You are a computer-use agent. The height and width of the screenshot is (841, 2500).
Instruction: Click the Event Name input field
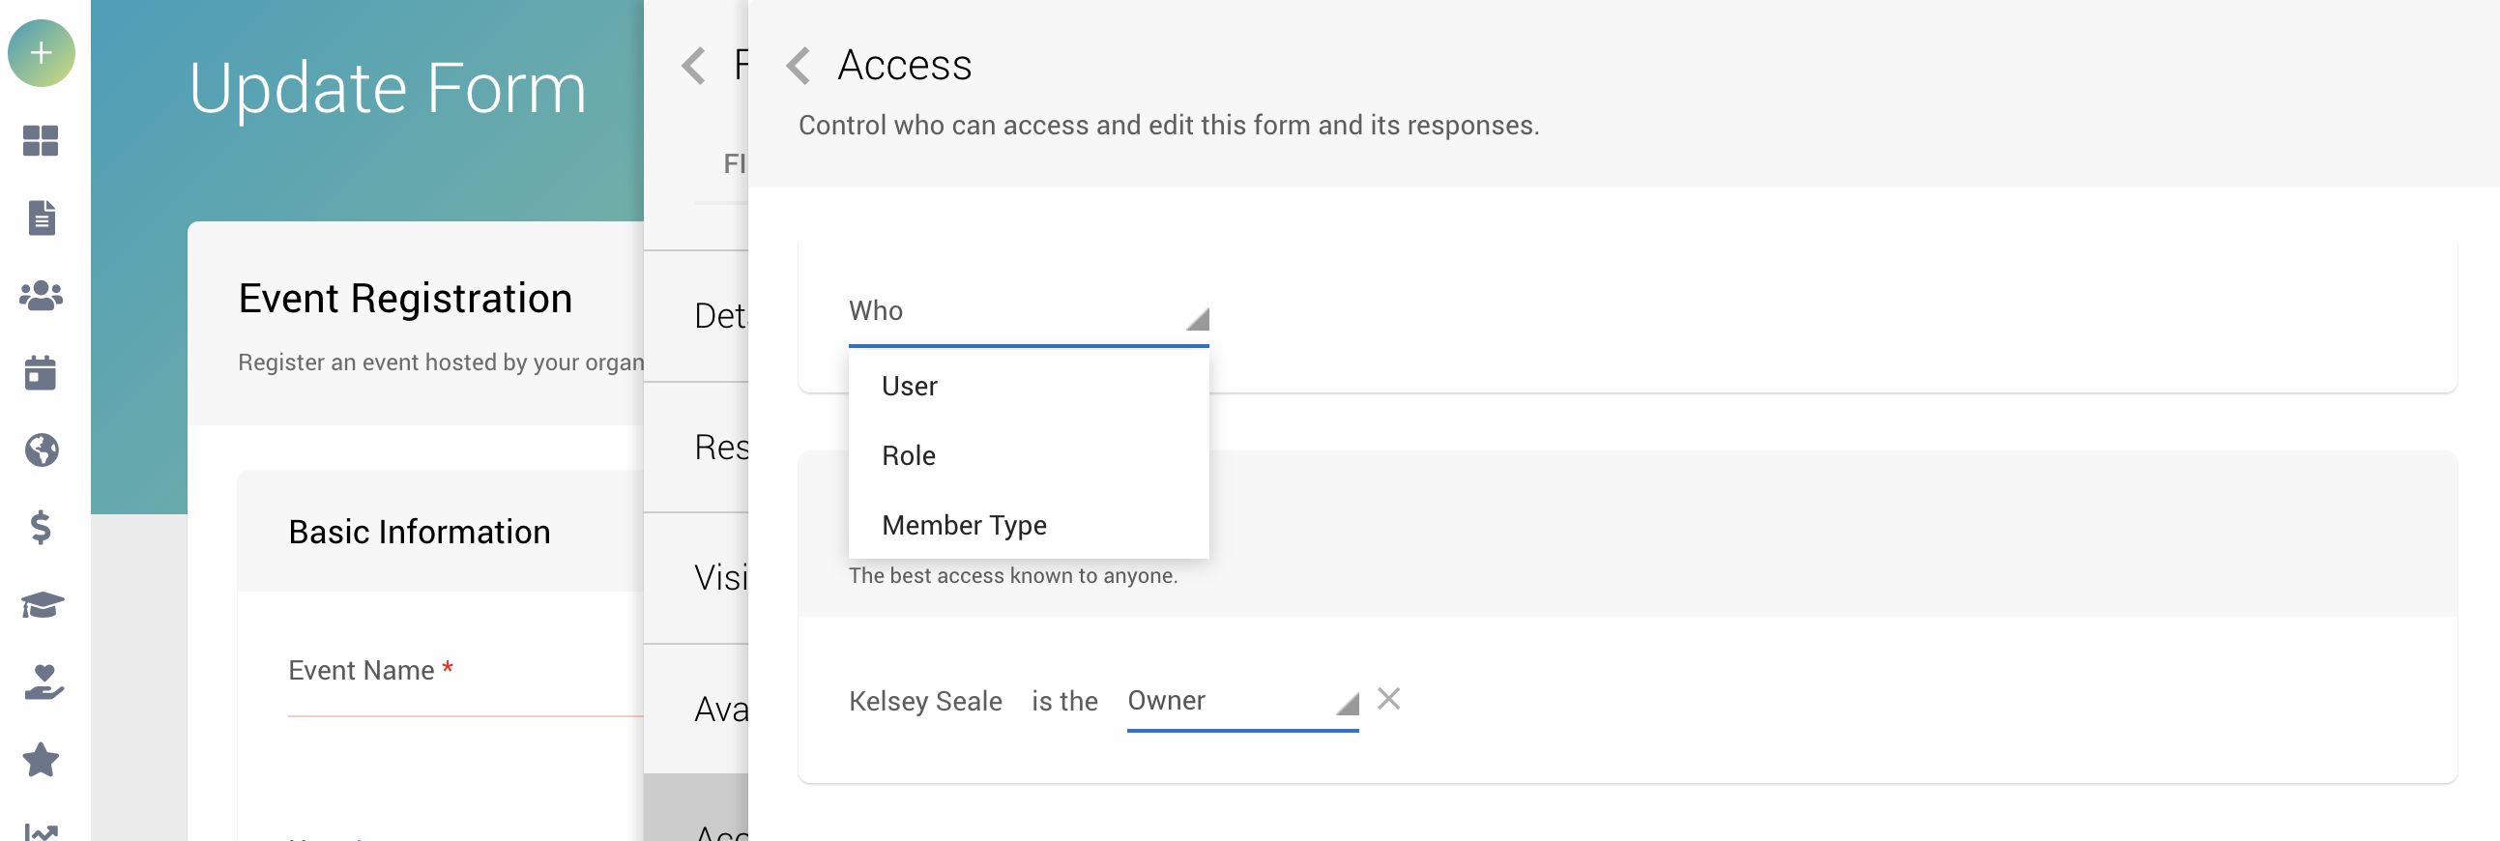pyautogui.click(x=466, y=693)
